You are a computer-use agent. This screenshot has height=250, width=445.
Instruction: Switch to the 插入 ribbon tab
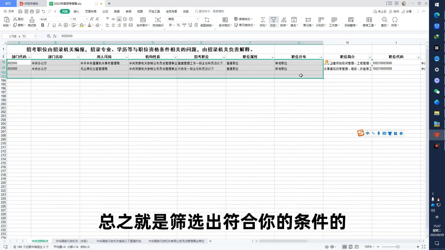point(76,11)
